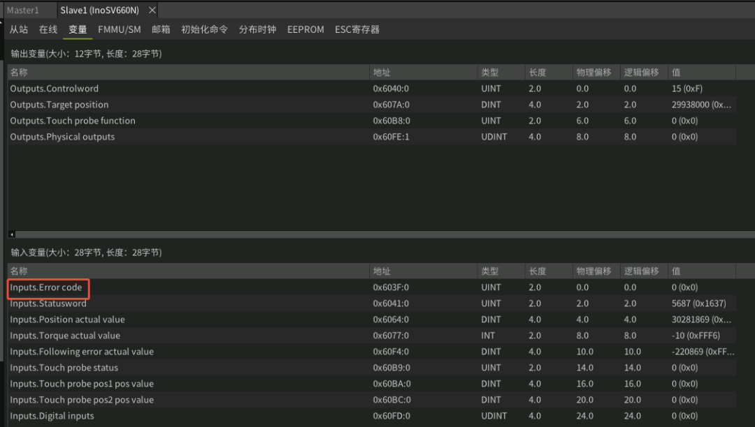Switch to the Master1 tab
The image size is (755, 427).
coord(23,10)
